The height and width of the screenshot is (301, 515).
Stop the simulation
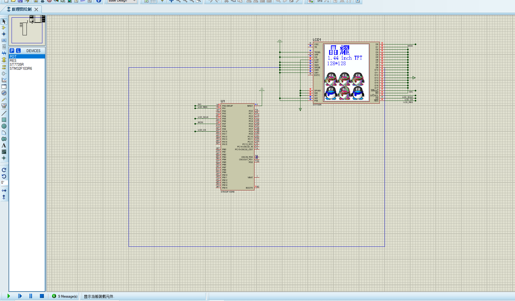pyautogui.click(x=42, y=296)
